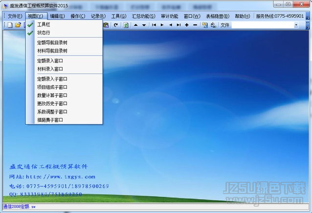The height and width of the screenshot is (213, 312).
Task: Select 定额导航目录树 from the menu
Action: [64, 42]
